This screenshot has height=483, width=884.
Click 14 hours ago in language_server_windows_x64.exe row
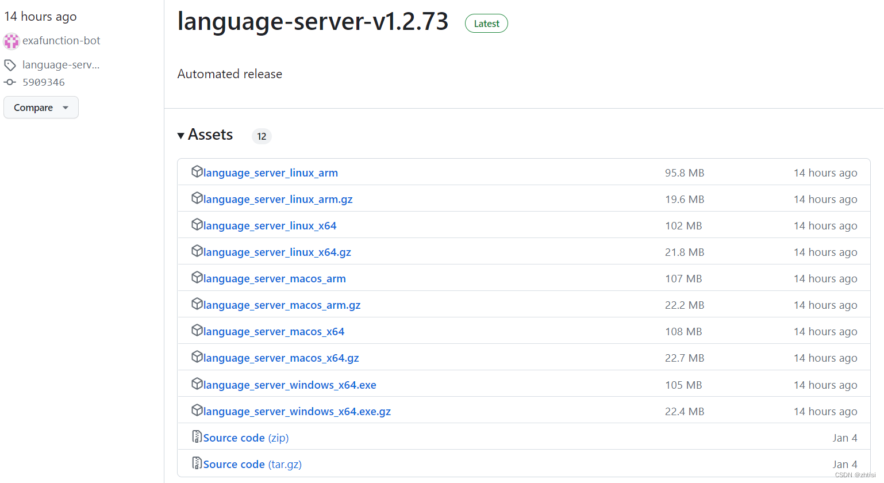click(825, 385)
